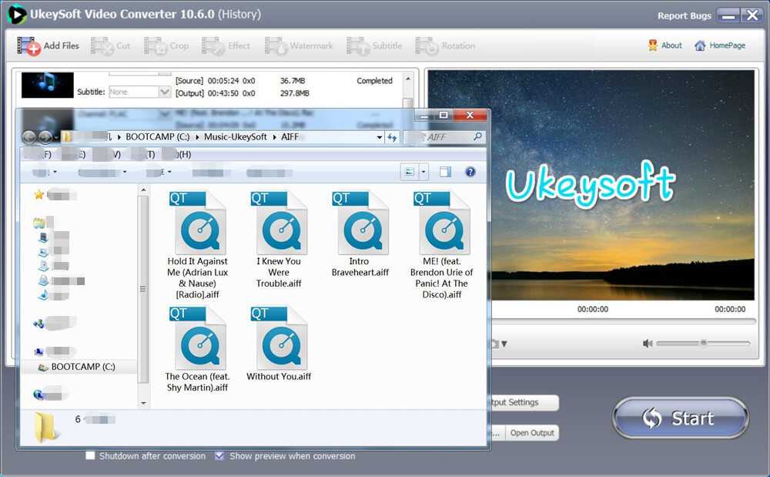Select BOOTCAMP (C:) in navigation pane
This screenshot has width=770, height=477.
[x=82, y=367]
